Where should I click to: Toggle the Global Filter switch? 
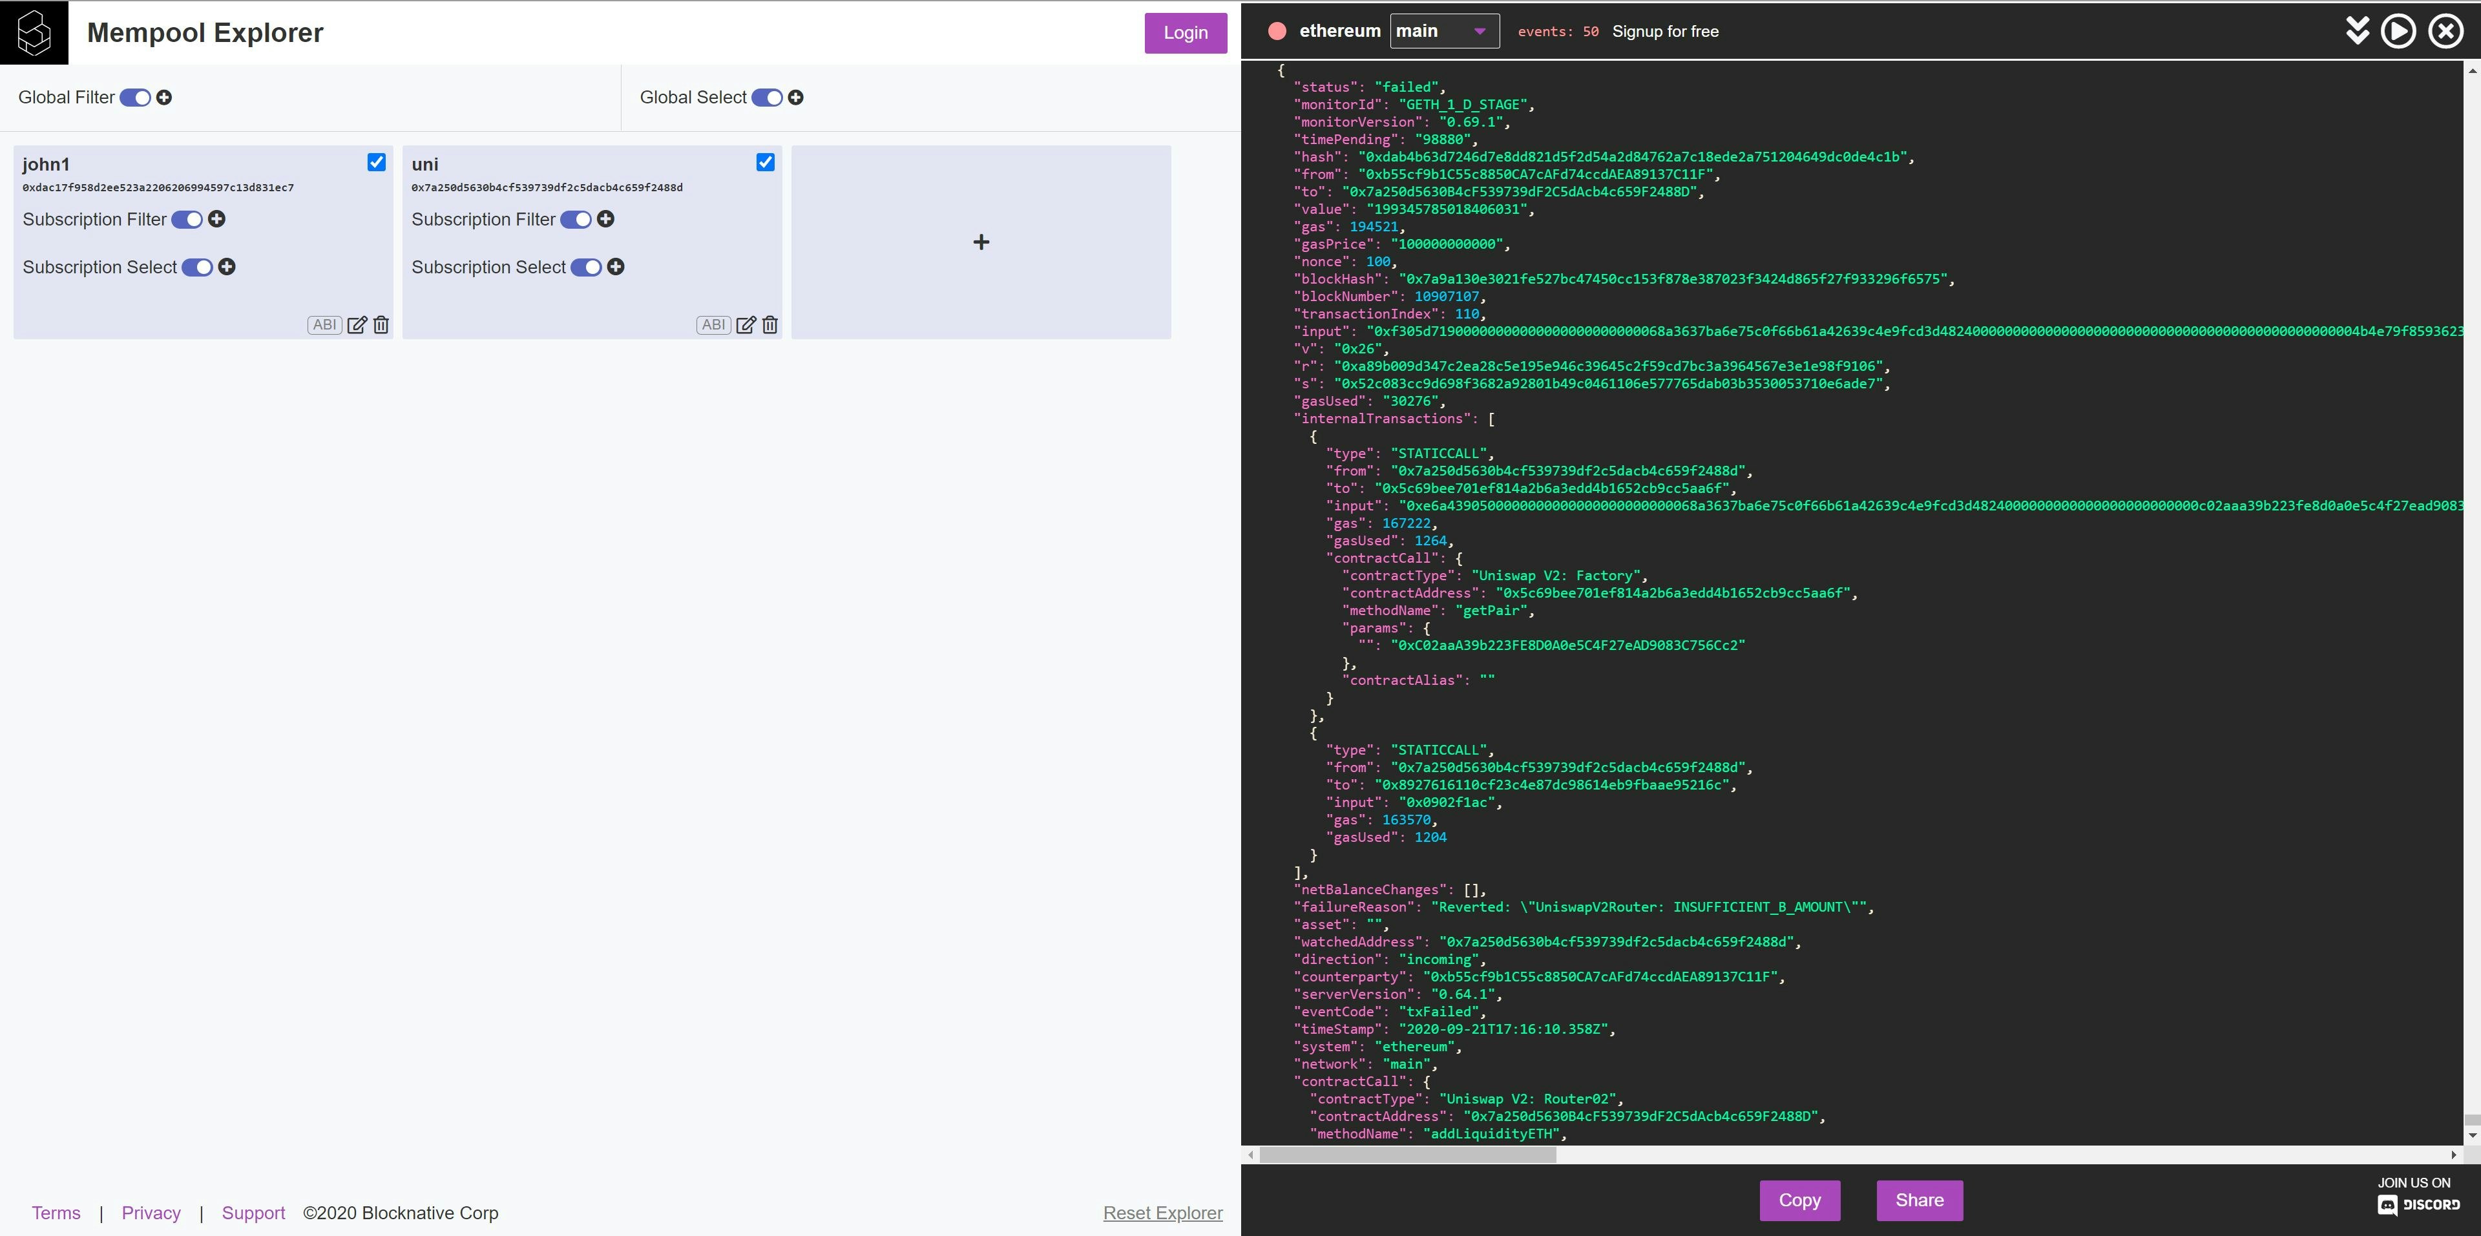tap(136, 98)
